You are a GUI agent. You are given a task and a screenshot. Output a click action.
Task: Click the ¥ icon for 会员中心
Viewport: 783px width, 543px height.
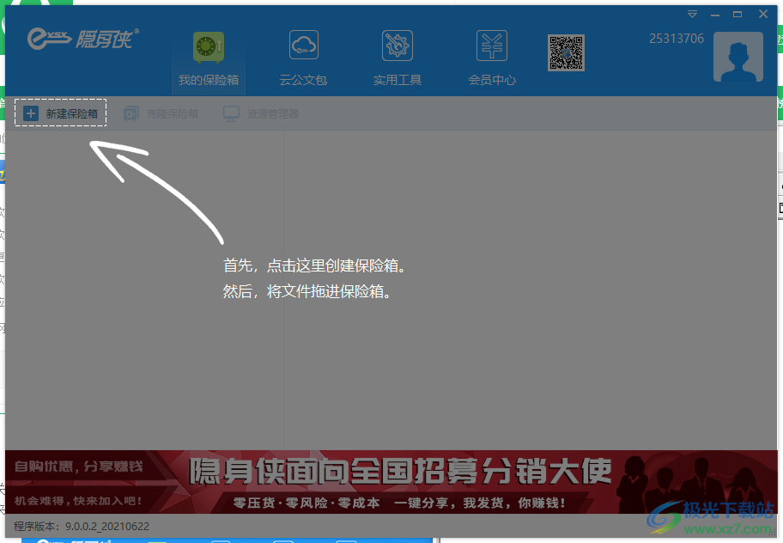point(491,46)
